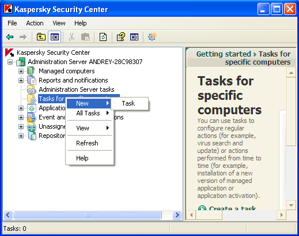Click the Reports and notifications tree icon

click(32, 80)
